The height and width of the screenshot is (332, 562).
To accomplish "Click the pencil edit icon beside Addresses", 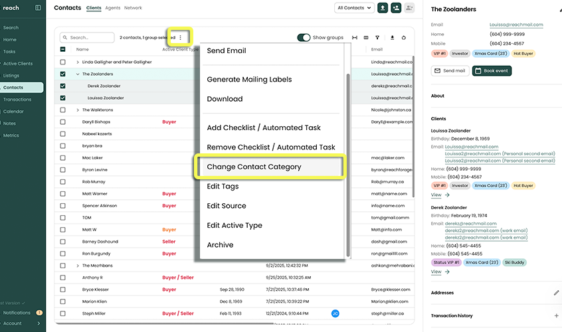I will point(556,292).
